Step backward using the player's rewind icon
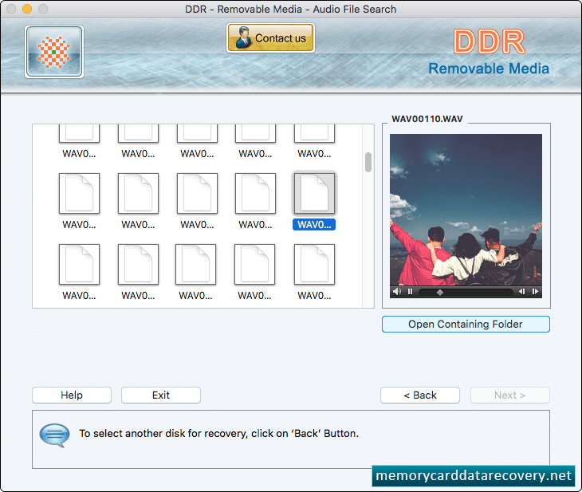This screenshot has height=492, width=582. tap(521, 292)
